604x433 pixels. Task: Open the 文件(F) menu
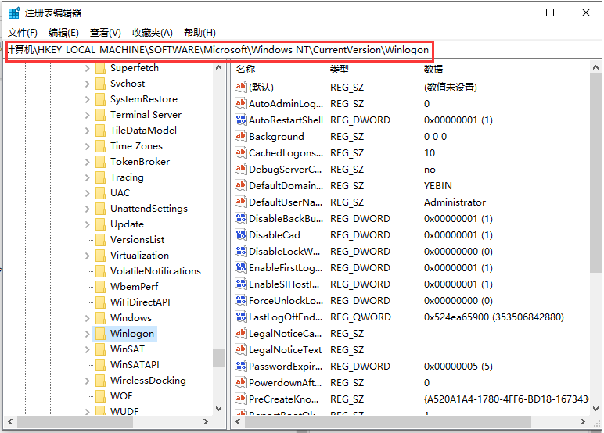click(x=23, y=32)
